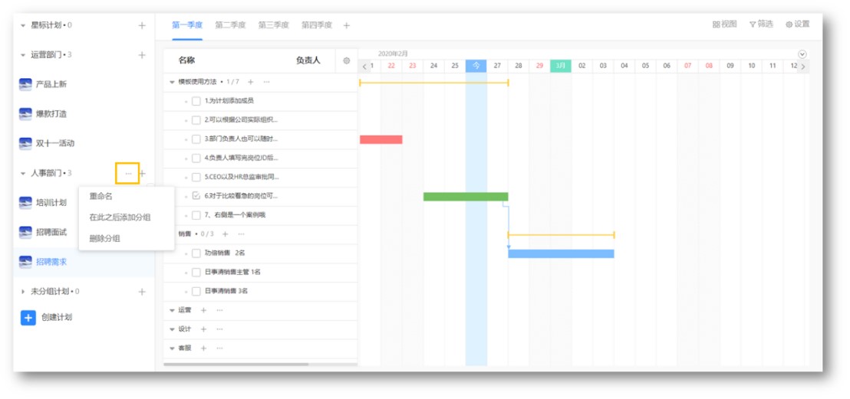Open the 筛选 filter options
The width and height of the screenshot is (850, 399).
pos(761,25)
